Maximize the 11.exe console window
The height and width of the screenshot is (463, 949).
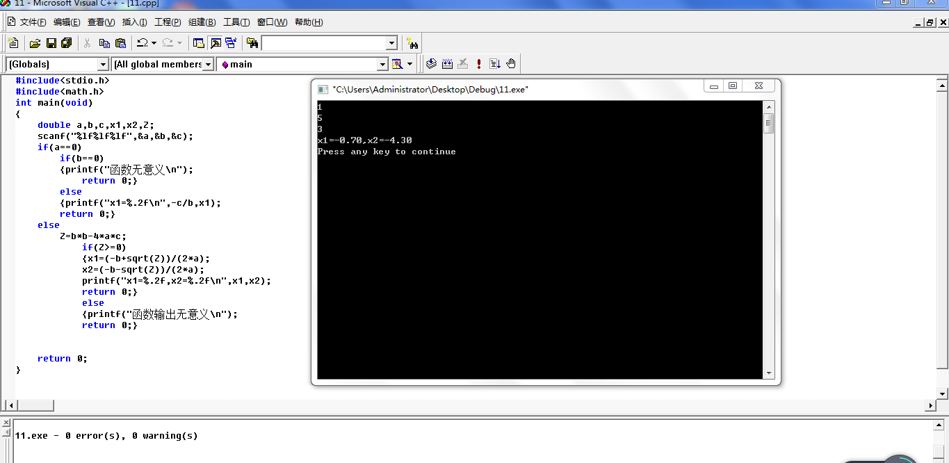(x=732, y=86)
